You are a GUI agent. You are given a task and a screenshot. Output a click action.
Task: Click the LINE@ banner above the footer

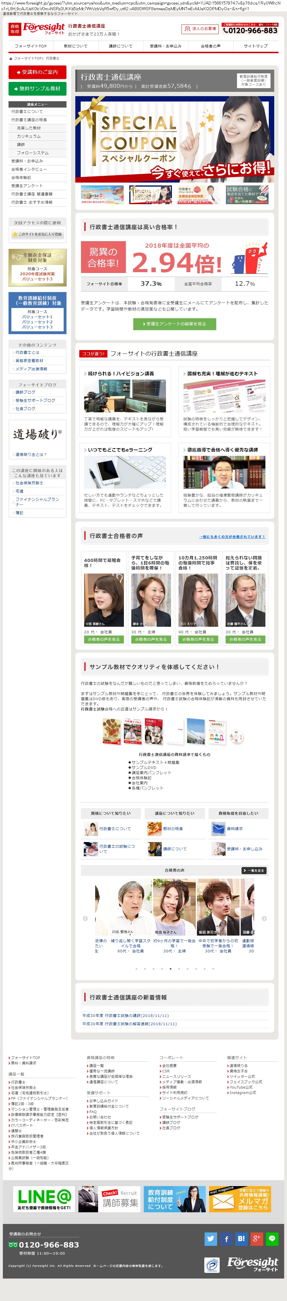tap(44, 1199)
